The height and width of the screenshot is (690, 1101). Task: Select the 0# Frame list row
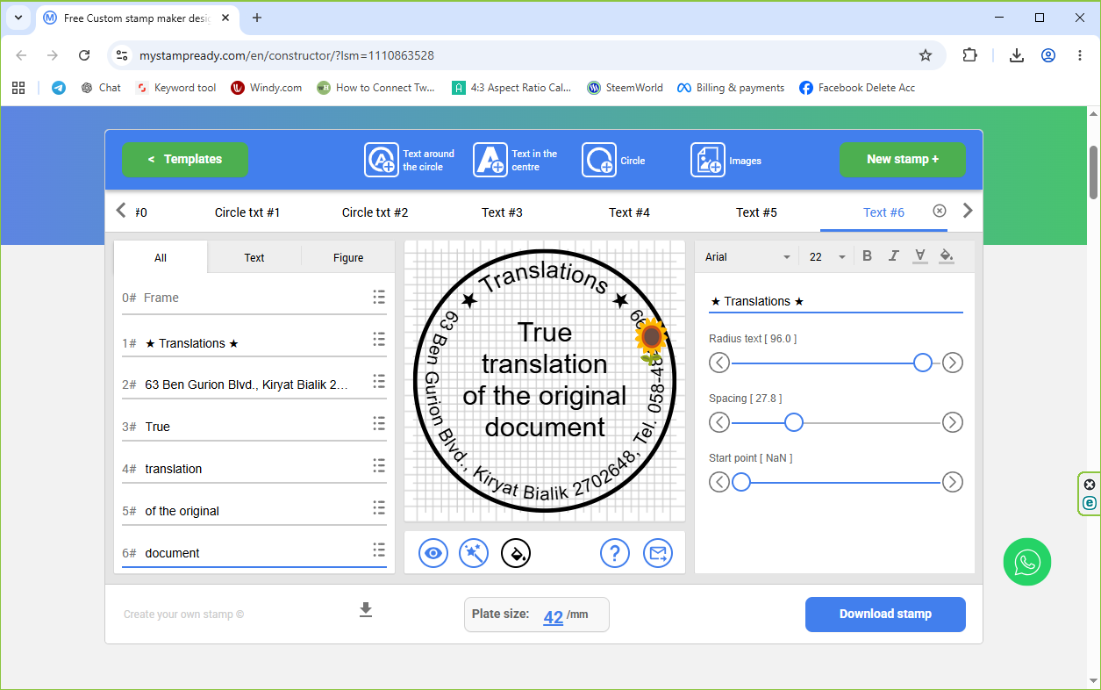coord(254,298)
